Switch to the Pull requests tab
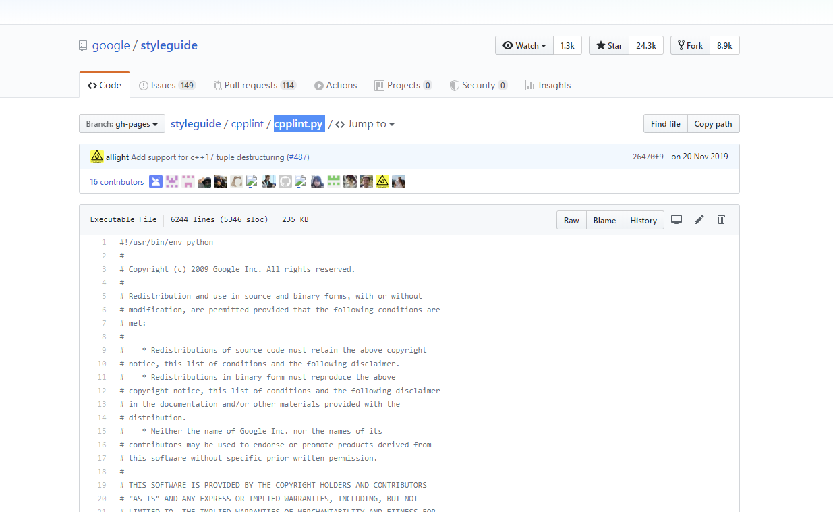 255,85
